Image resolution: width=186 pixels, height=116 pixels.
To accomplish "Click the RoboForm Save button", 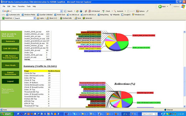I will [x=78, y=18].
